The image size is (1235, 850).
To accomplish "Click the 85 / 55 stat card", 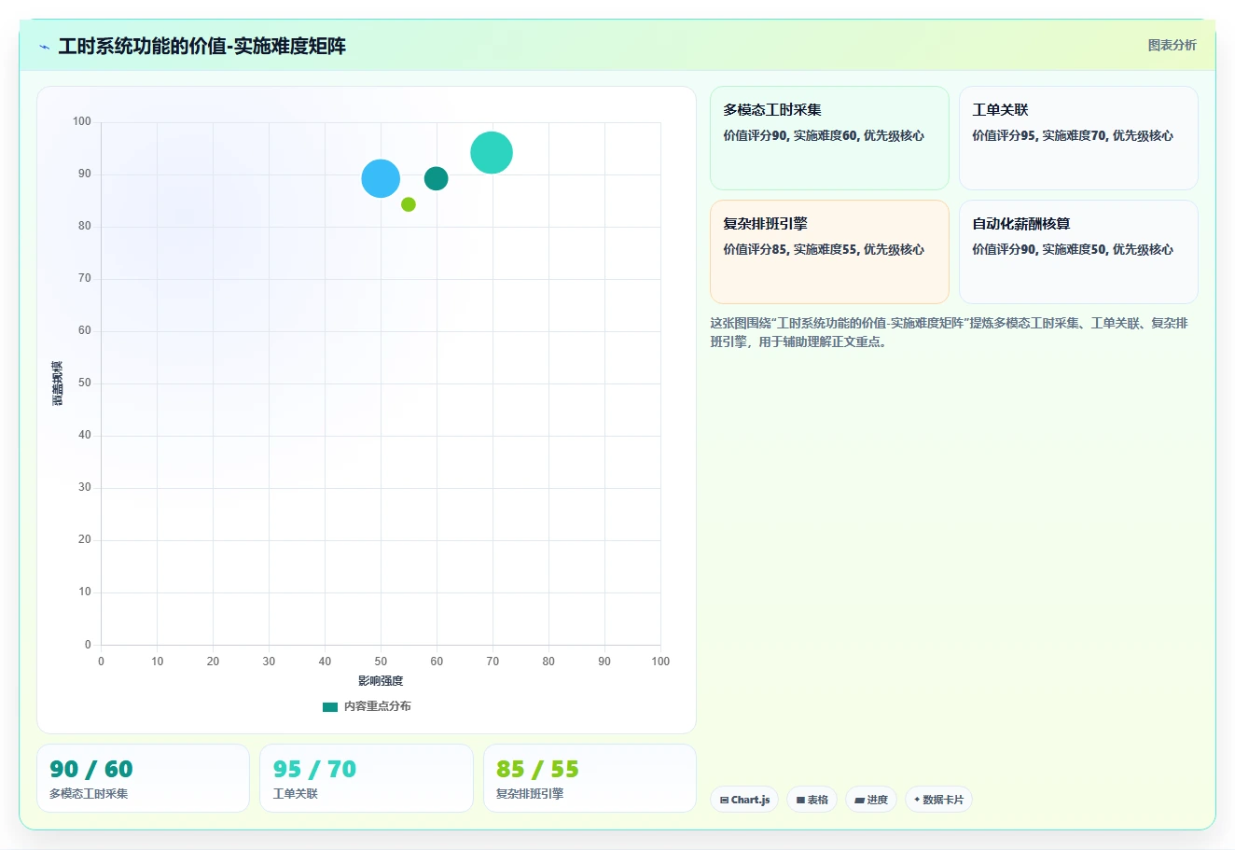I will [590, 778].
